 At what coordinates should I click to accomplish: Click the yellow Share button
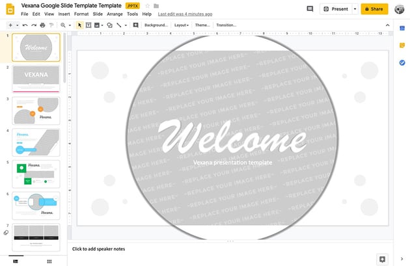[x=375, y=9]
